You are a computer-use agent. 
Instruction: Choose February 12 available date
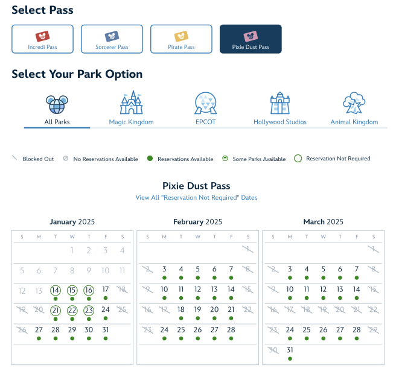click(198, 290)
